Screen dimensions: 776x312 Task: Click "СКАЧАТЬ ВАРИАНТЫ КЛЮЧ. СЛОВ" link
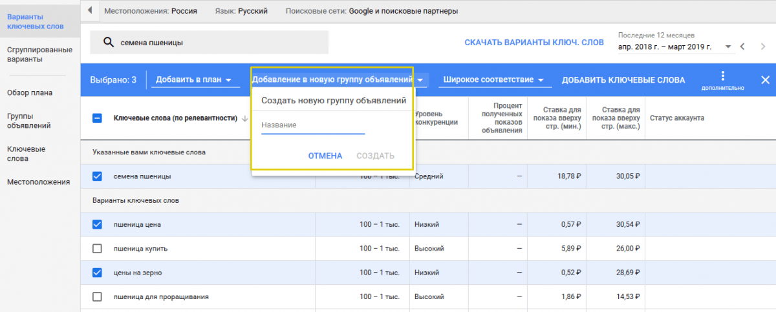pos(534,43)
